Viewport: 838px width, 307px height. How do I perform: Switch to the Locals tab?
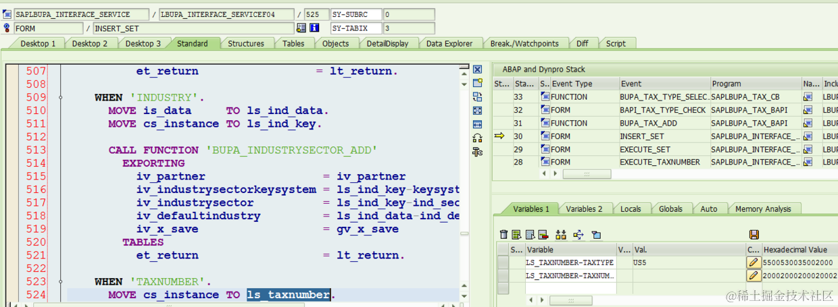[631, 208]
